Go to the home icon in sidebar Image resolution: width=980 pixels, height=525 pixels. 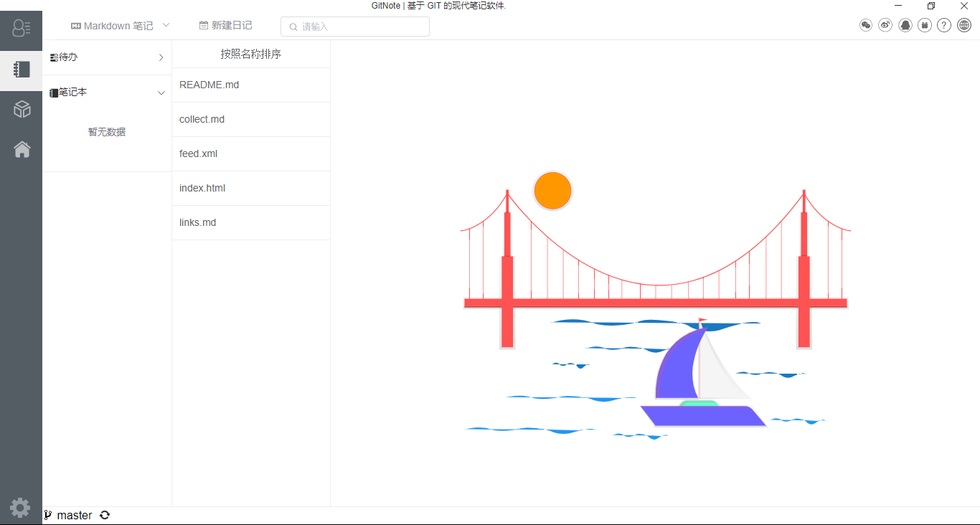pyautogui.click(x=22, y=149)
